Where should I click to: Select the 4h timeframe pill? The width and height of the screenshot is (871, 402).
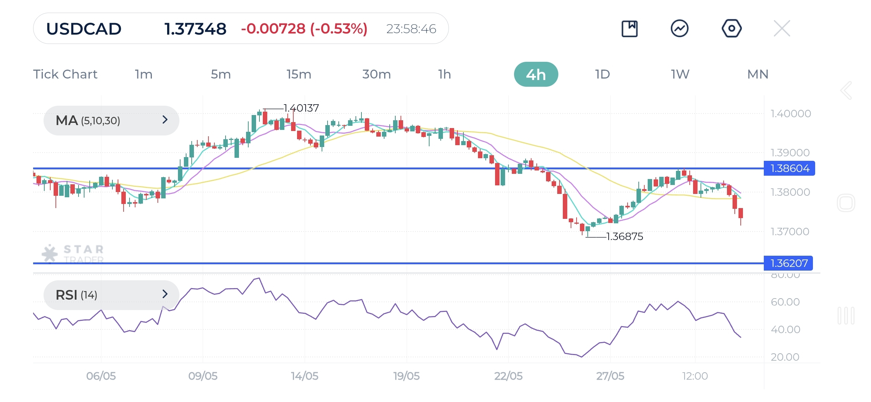click(536, 74)
